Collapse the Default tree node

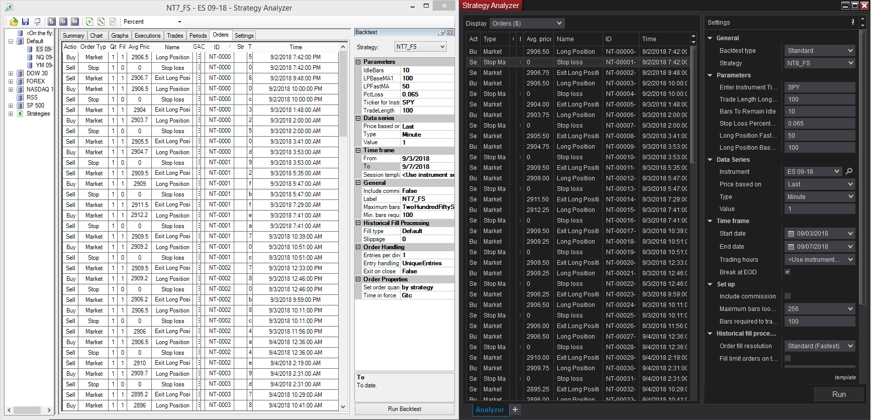[11, 41]
